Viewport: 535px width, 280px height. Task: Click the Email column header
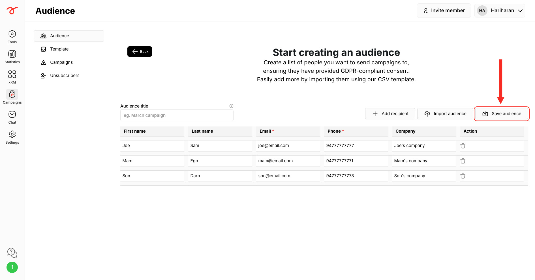[288, 131]
